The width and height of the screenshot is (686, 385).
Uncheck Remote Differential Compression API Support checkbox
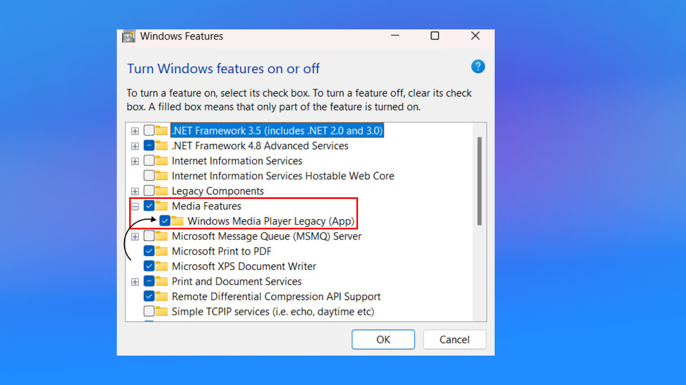pyautogui.click(x=149, y=296)
